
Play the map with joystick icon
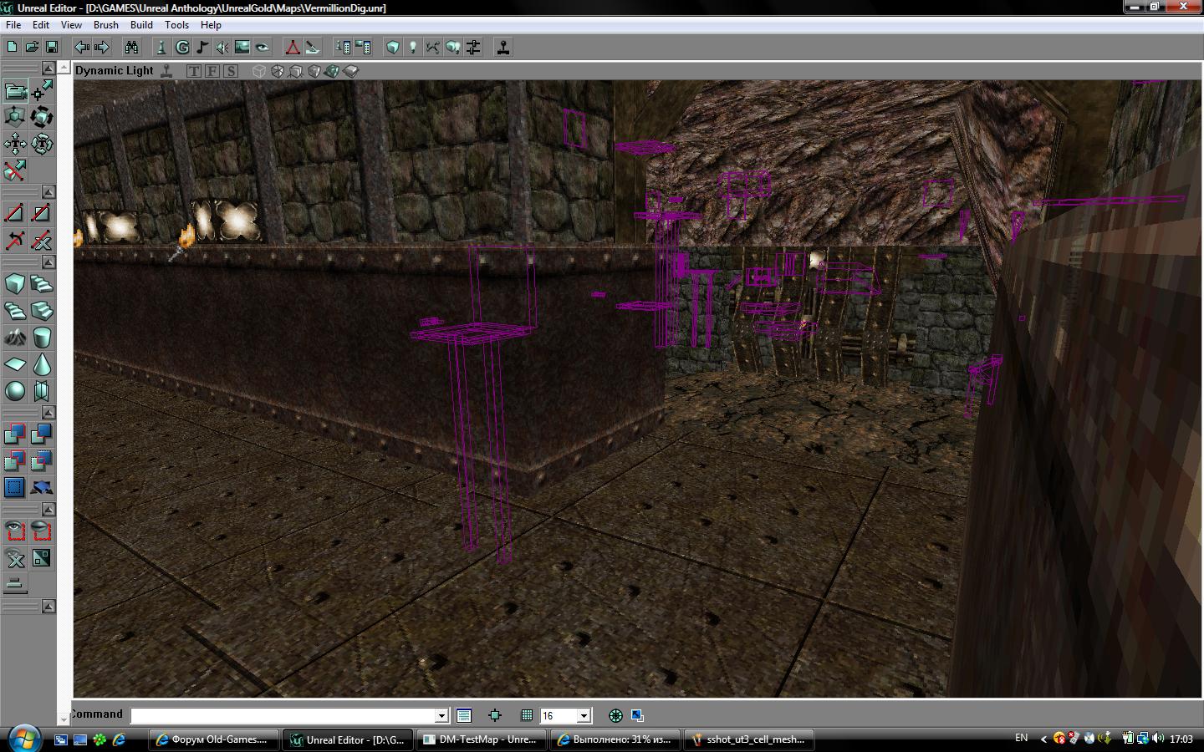pos(503,48)
